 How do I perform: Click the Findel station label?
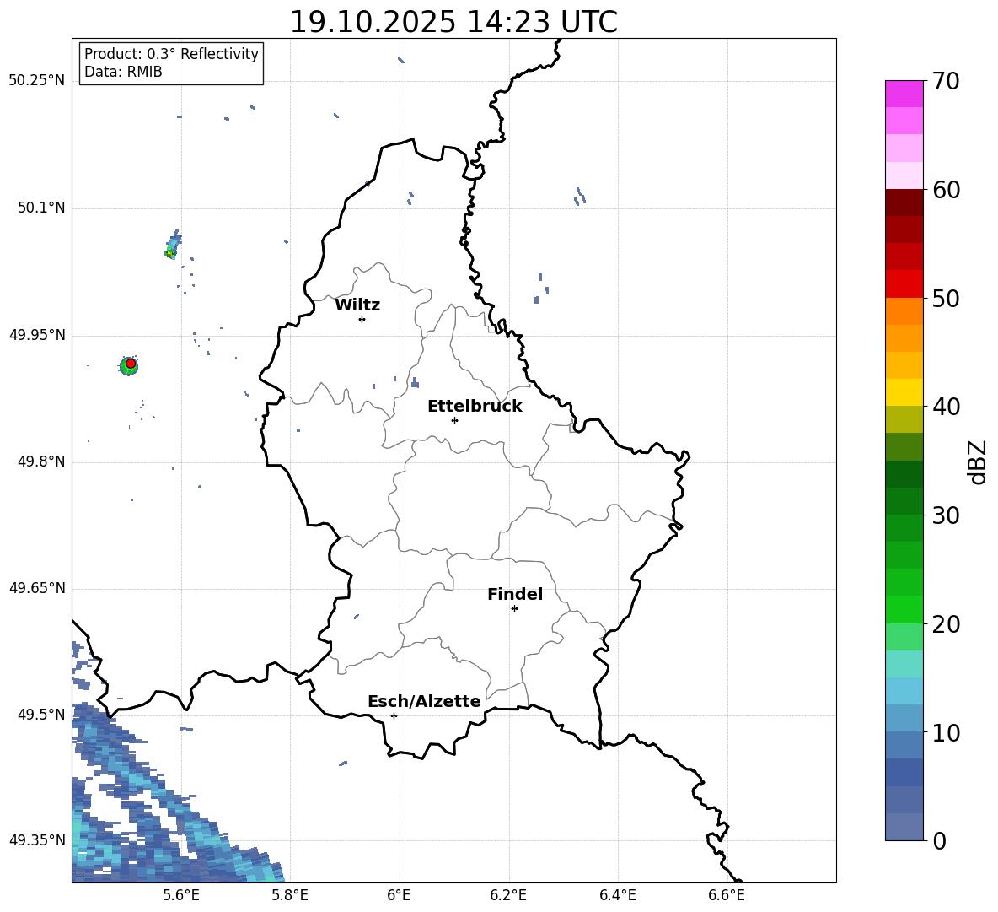click(x=515, y=594)
